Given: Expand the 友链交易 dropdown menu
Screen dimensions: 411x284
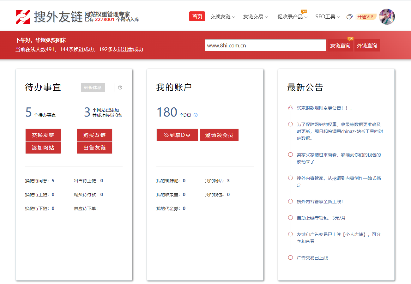Looking at the screenshot, I should [x=256, y=17].
